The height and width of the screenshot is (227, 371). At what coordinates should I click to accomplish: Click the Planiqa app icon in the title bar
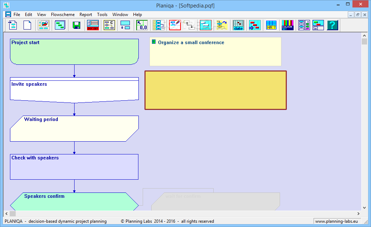tap(6, 5)
